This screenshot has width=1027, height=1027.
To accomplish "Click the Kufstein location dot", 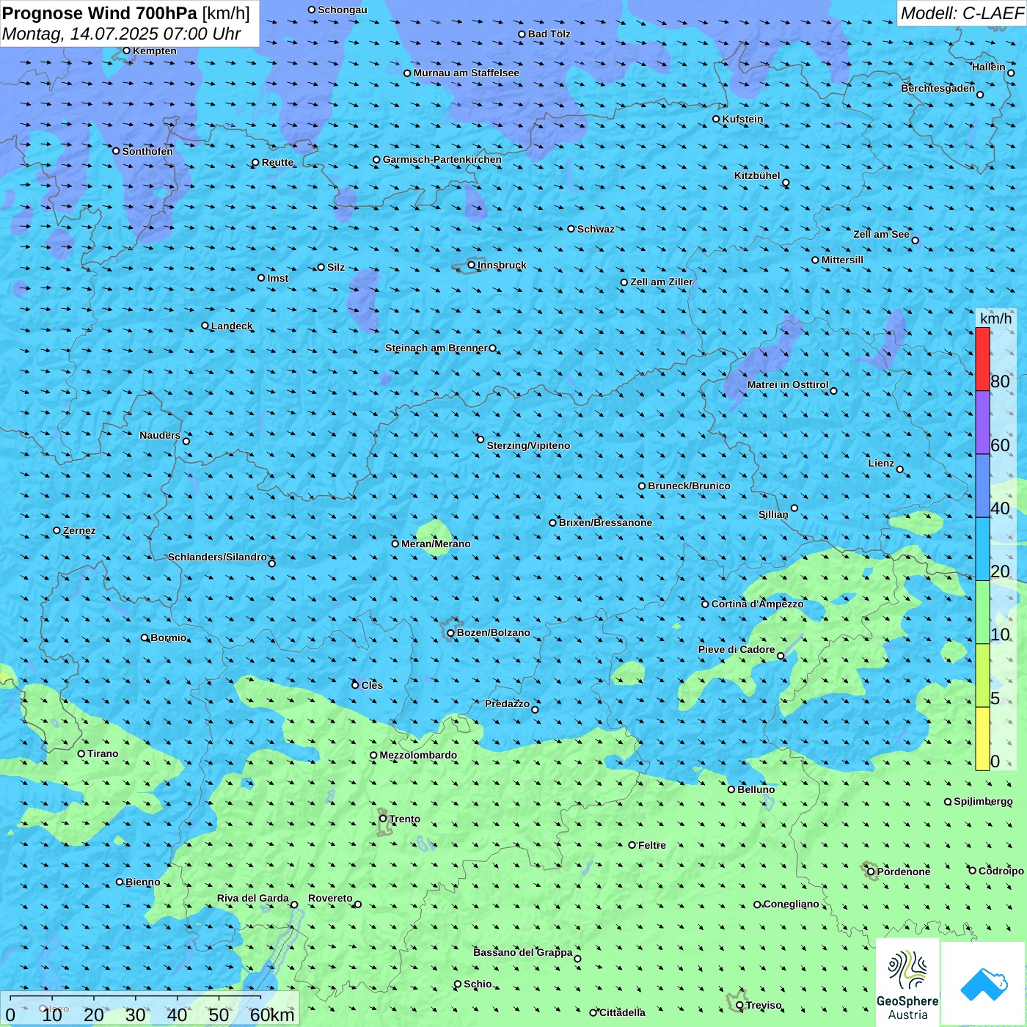I will [x=717, y=119].
